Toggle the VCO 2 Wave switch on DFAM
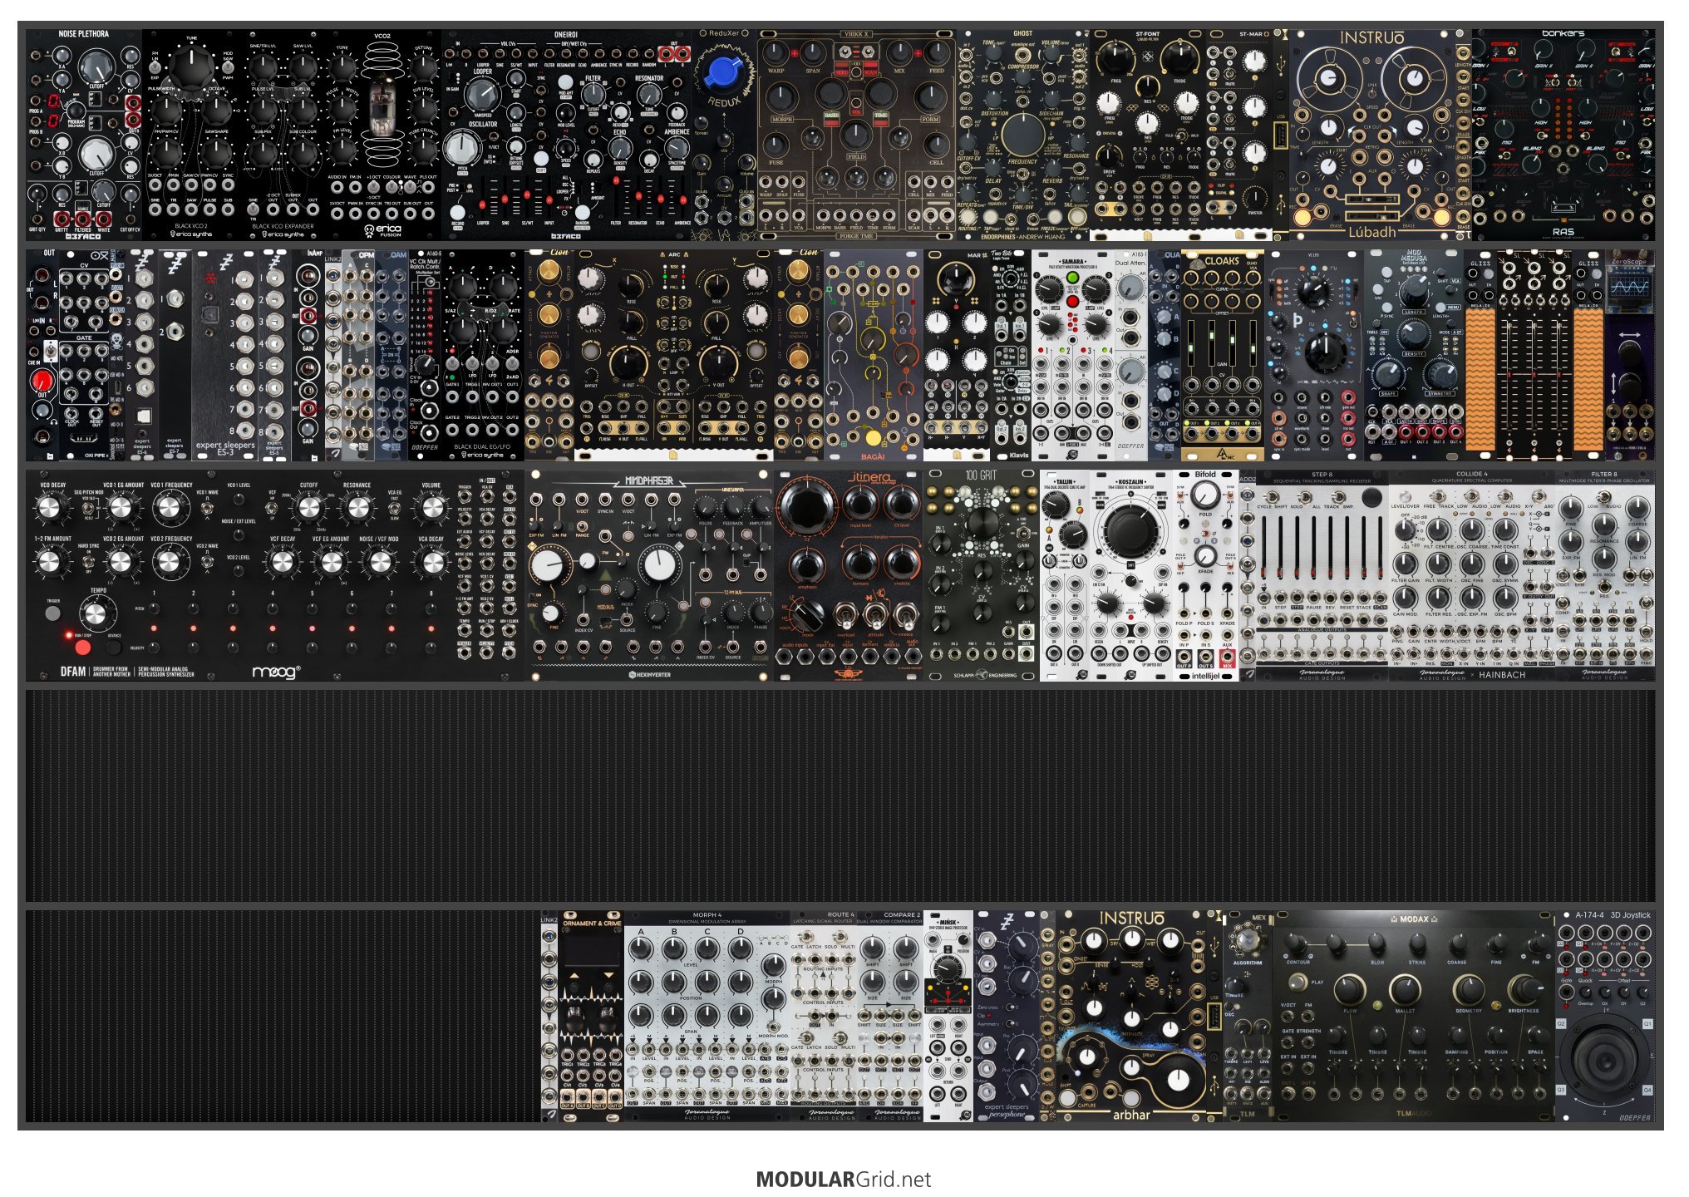This screenshot has width=1689, height=1197. pyautogui.click(x=207, y=561)
